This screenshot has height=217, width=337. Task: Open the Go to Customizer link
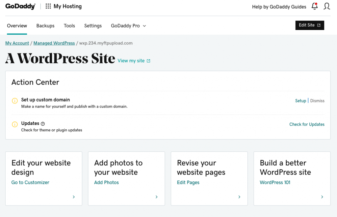point(30,183)
